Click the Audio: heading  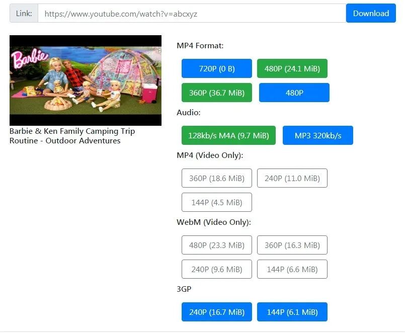coord(188,112)
